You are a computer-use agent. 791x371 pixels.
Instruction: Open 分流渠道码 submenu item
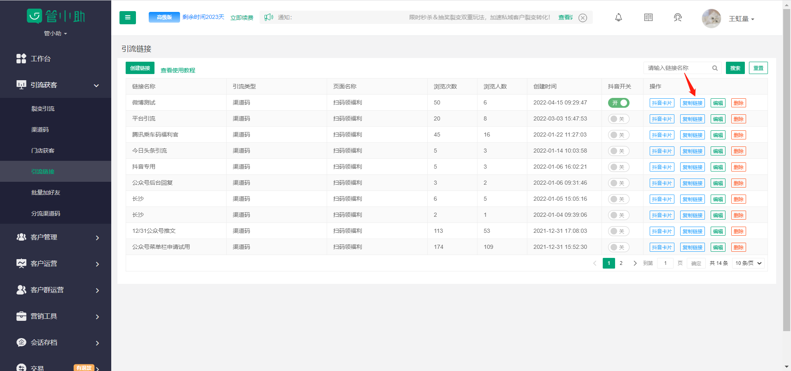click(x=46, y=213)
